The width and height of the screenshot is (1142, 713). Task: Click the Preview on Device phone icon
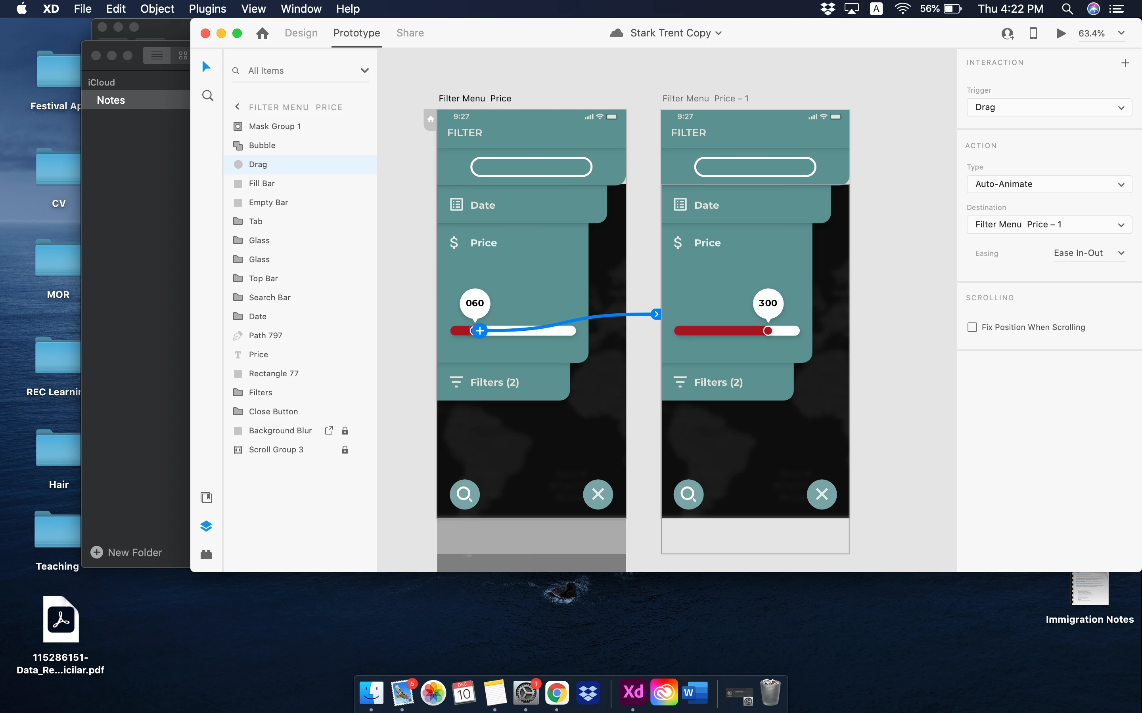click(1033, 33)
